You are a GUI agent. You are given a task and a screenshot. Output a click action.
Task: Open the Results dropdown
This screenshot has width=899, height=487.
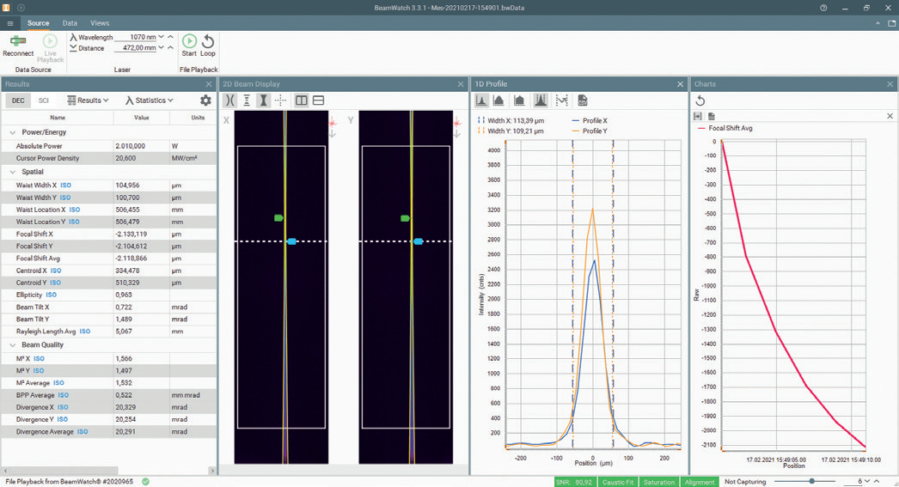[x=89, y=100]
